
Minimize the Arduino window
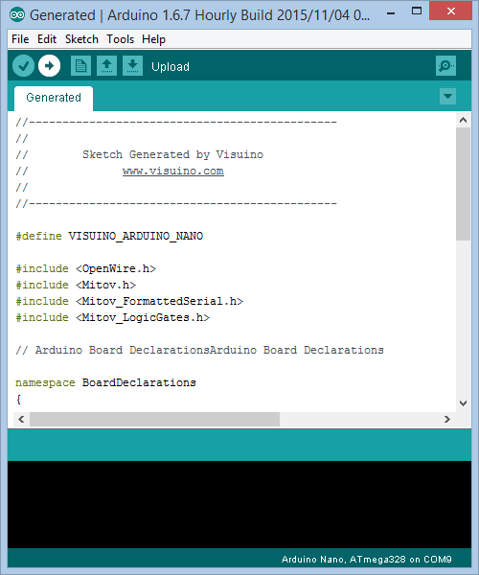[391, 13]
